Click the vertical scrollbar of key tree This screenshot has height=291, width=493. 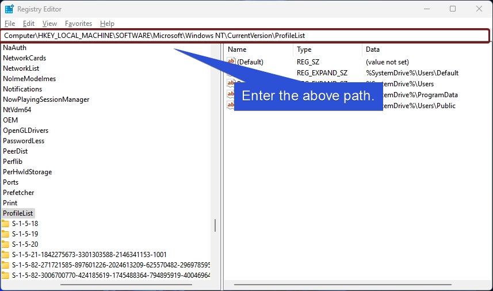pyautogui.click(x=215, y=225)
